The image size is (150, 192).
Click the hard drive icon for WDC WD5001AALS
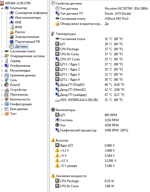(57, 100)
